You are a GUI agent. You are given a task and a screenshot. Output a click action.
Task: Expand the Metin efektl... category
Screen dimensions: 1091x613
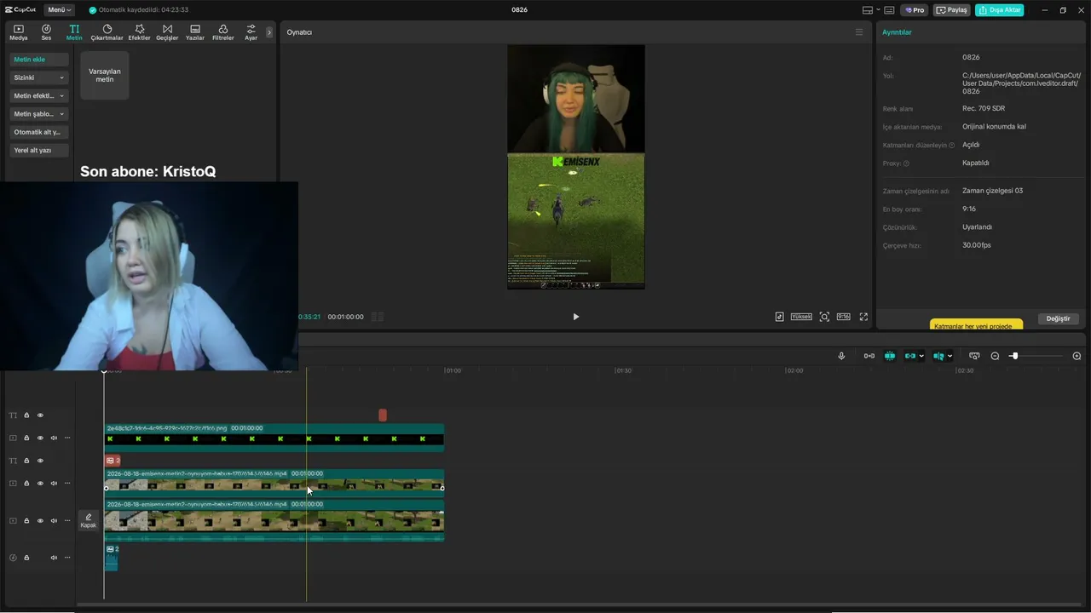[39, 96]
